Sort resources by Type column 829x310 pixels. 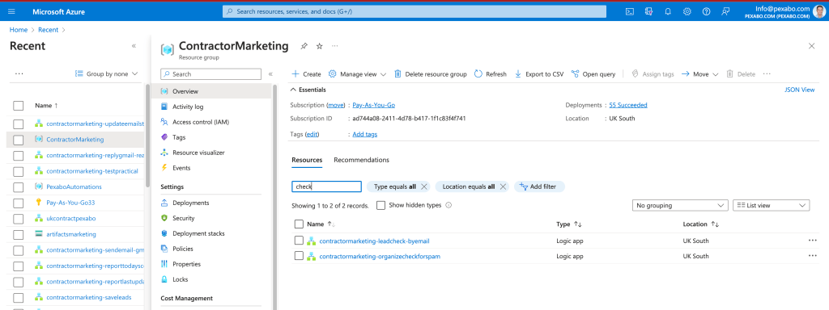coord(569,224)
